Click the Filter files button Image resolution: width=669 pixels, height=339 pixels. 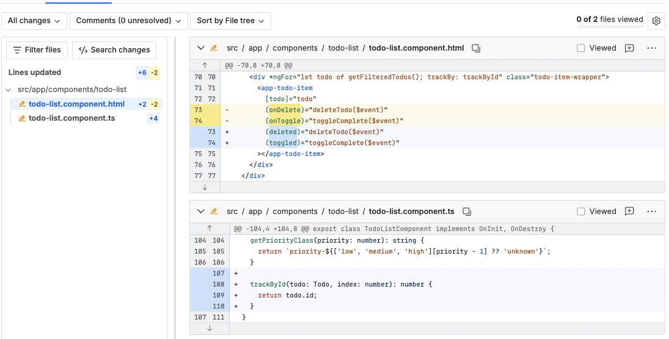coord(37,50)
